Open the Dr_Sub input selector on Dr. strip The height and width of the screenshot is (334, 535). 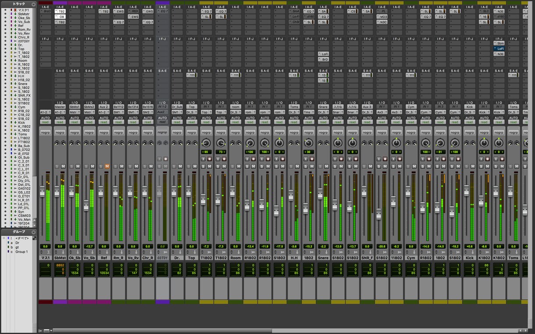point(177,107)
